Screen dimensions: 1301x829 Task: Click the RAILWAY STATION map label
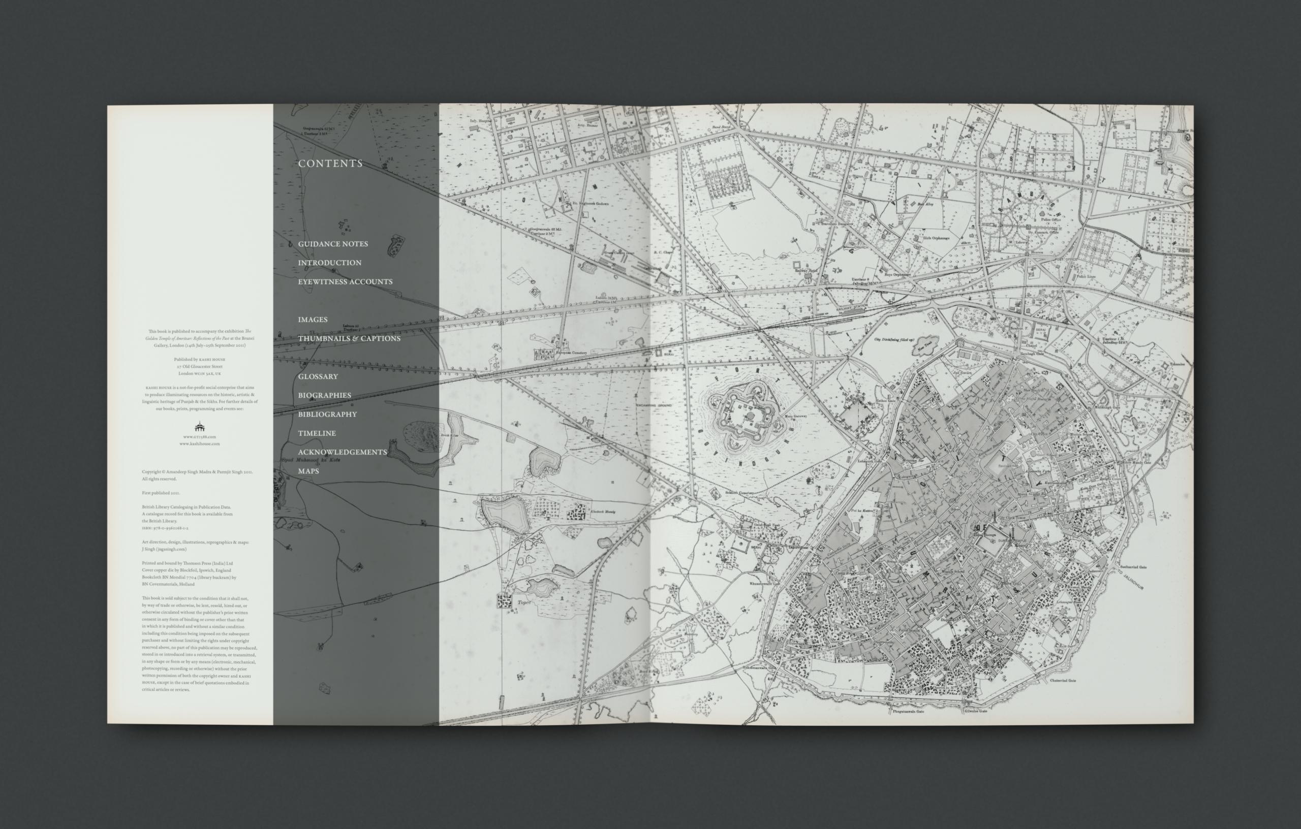tap(852, 308)
